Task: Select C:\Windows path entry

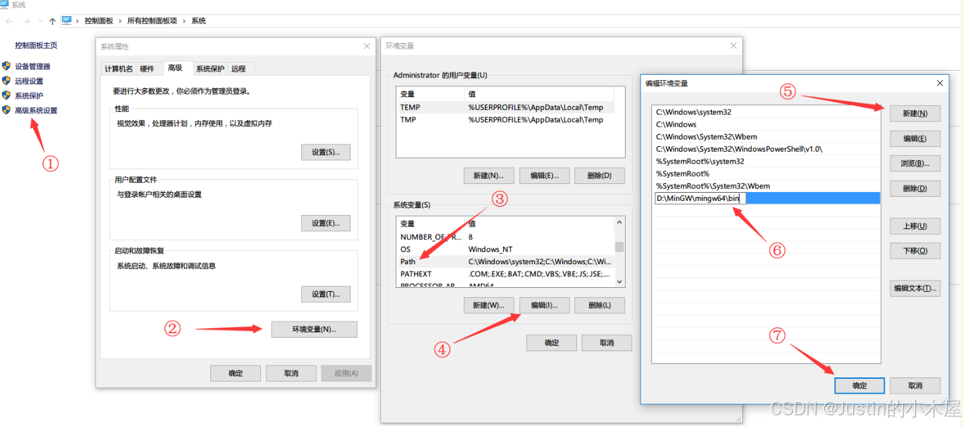Action: pos(766,124)
